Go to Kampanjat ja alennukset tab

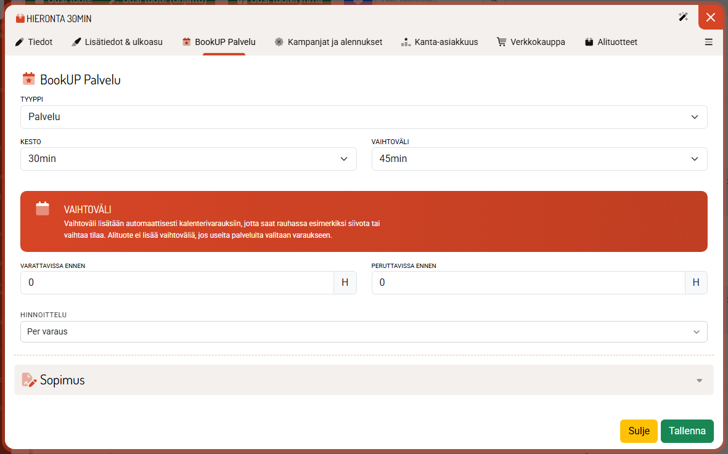click(329, 43)
